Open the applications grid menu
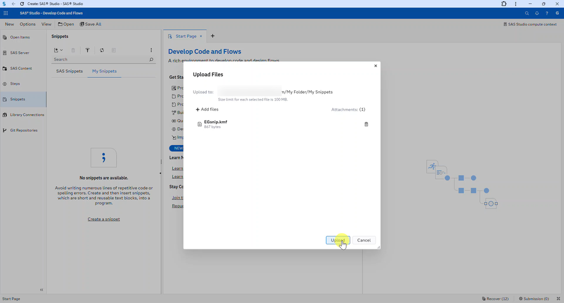This screenshot has height=303, width=564. pos(6,13)
